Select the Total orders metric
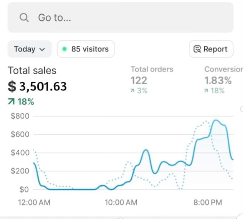Viewport: 243px width, 219px height. pyautogui.click(x=152, y=69)
